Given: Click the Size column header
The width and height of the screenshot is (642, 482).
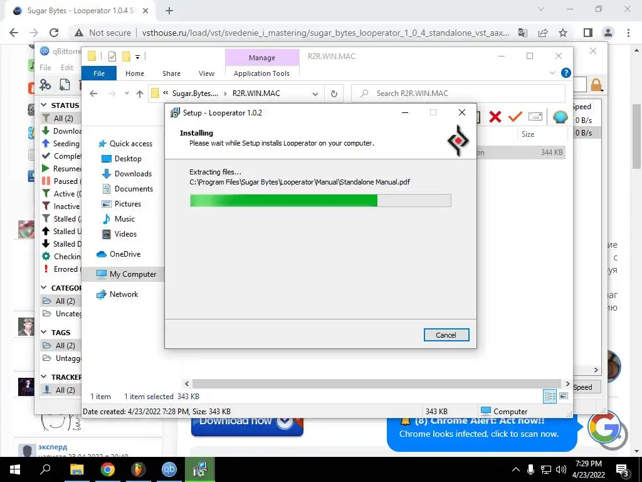Looking at the screenshot, I should [x=528, y=134].
